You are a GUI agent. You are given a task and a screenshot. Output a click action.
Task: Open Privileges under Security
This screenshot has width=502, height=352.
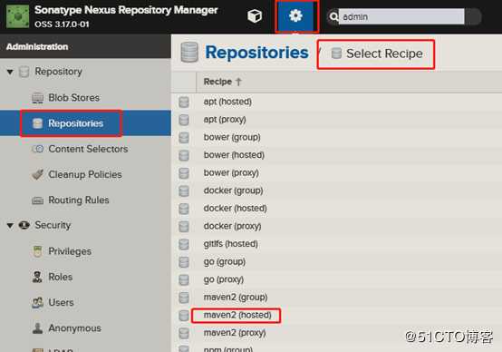point(70,251)
